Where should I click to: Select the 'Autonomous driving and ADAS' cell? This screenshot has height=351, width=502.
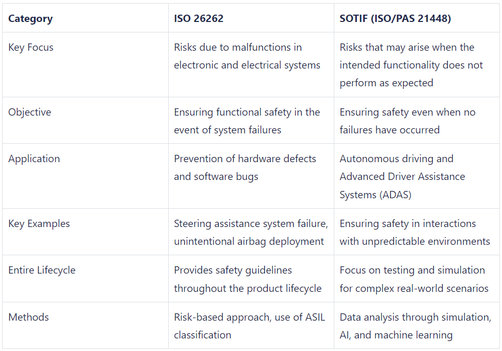pyautogui.click(x=402, y=176)
